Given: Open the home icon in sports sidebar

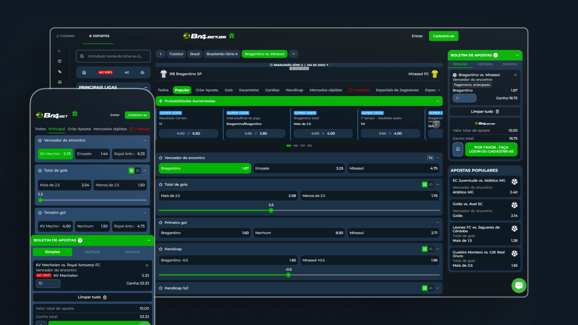Looking at the screenshot, I should click(x=84, y=73).
